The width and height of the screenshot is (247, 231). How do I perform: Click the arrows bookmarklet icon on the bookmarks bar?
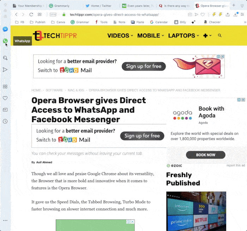tap(193, 22)
